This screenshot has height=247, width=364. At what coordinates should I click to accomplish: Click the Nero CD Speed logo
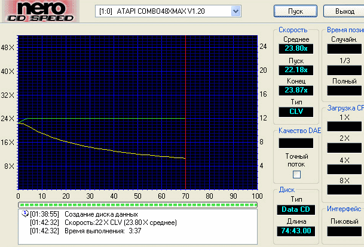pyautogui.click(x=42, y=11)
